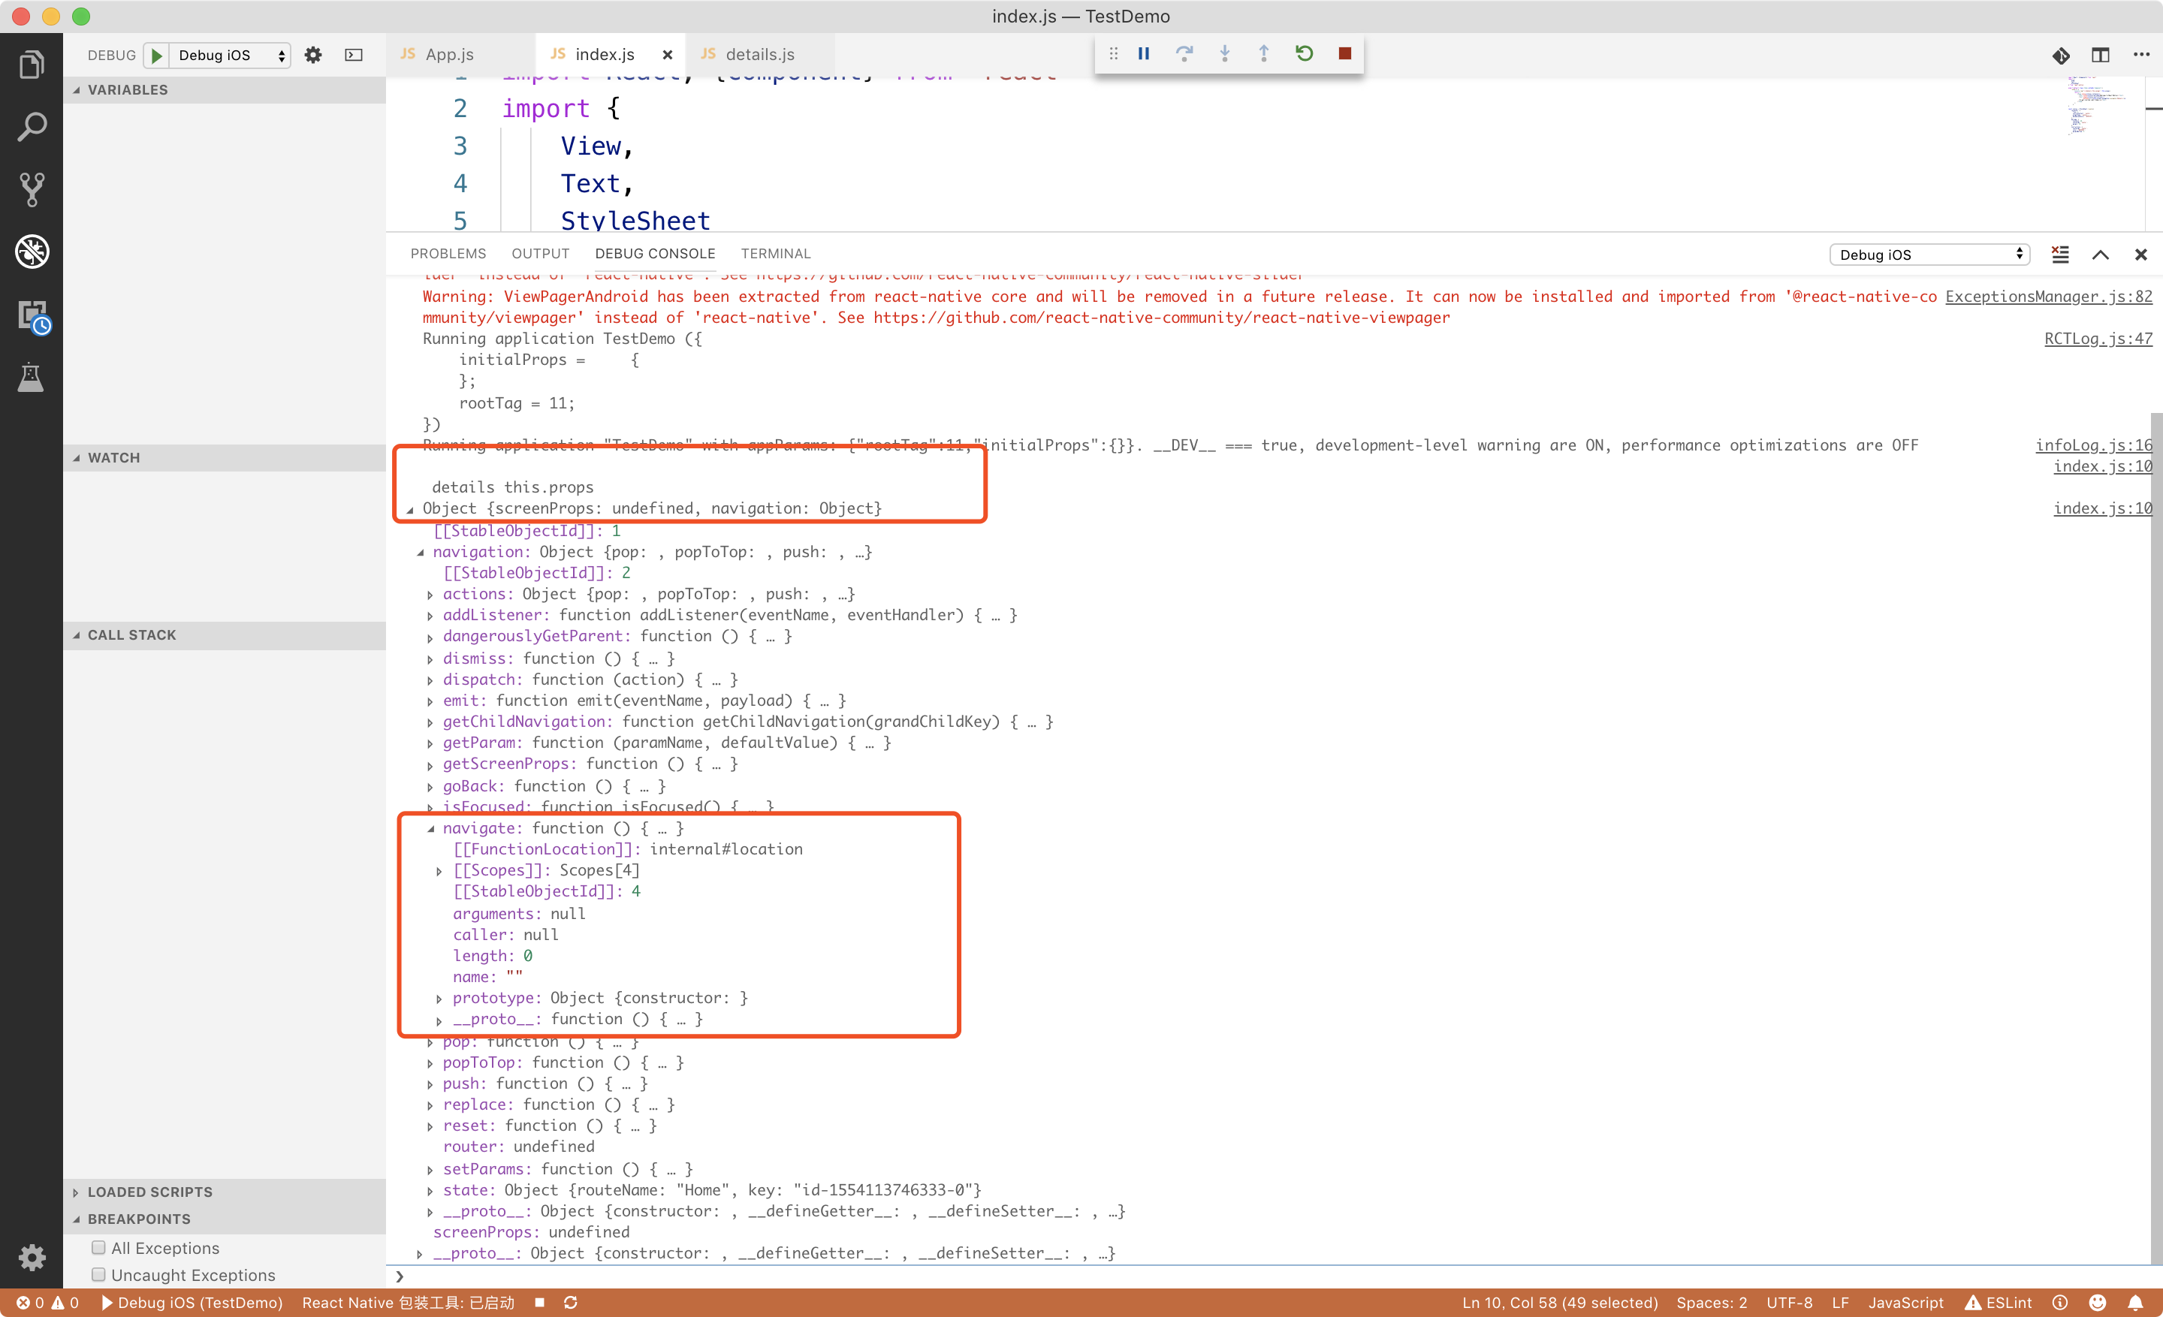Open the debug console icon in debug header
The height and width of the screenshot is (1317, 2163).
click(354, 56)
